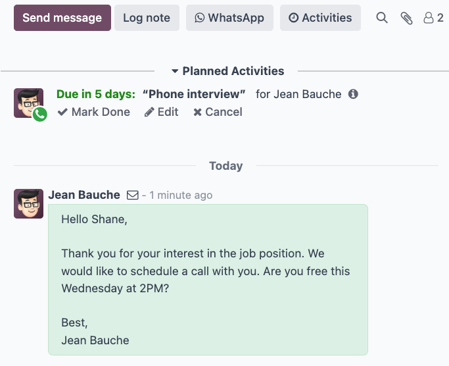Click the "Phone interview" activity title

(194, 94)
